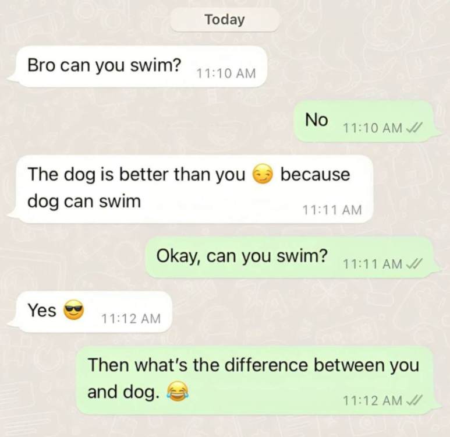450x437 pixels.
Task: Click the sunglasses emoji after Yes
Action: (73, 311)
